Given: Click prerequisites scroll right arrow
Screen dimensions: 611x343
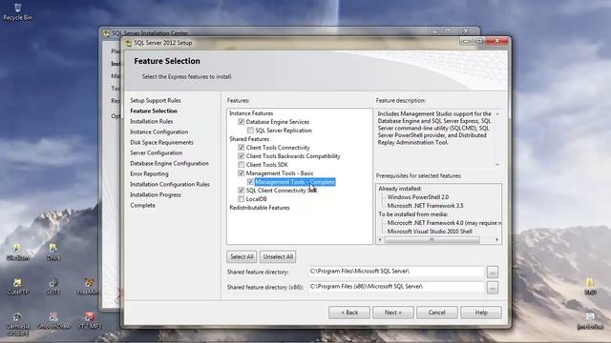Looking at the screenshot, I should [x=496, y=240].
